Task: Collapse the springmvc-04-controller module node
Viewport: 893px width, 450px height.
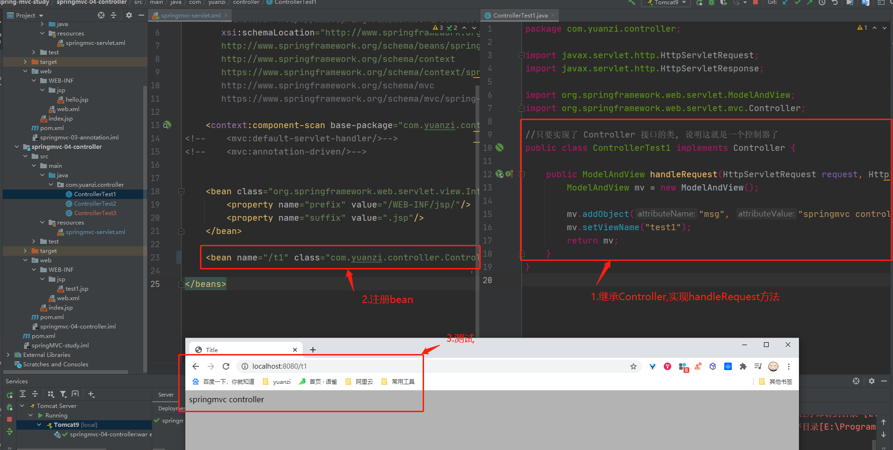Action: pyautogui.click(x=17, y=147)
